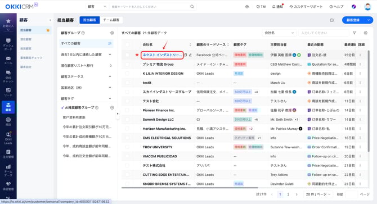Switch to the 担当顧客 tab

pos(89,20)
